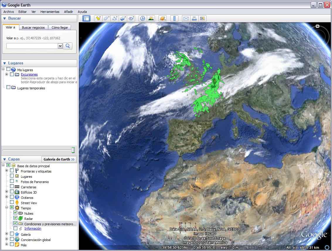Record a tour with the camera icon
This screenshot has height=251, width=332.
coord(131,18)
